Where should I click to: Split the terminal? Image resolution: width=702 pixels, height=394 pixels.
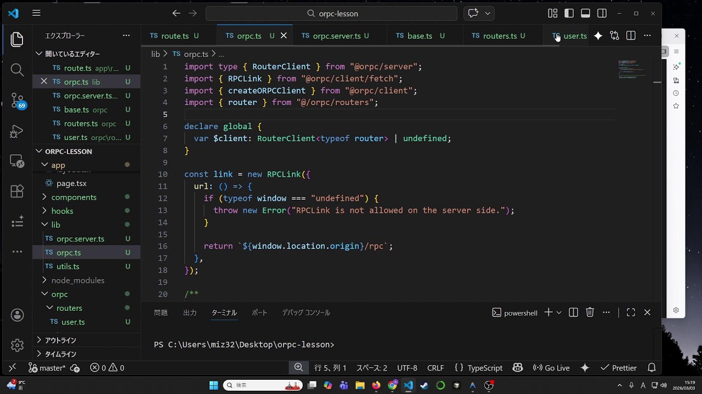[573, 312]
